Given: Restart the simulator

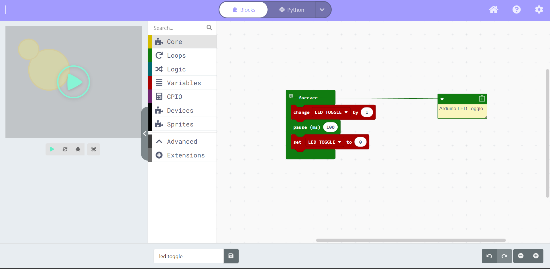Looking at the screenshot, I should [65, 149].
